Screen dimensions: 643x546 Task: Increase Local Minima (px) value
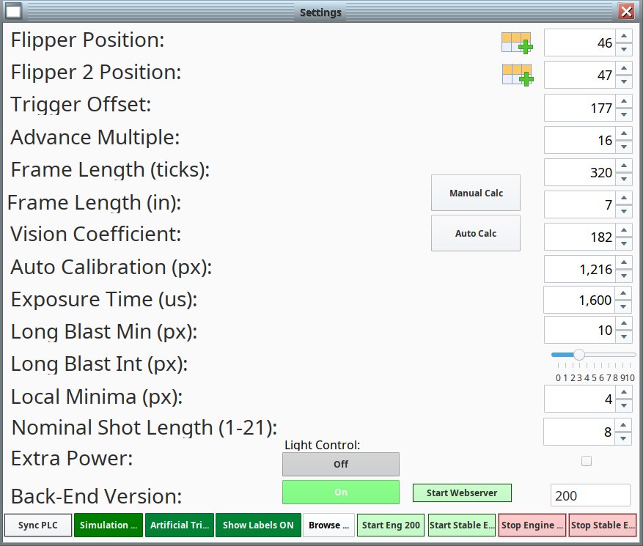[624, 392]
